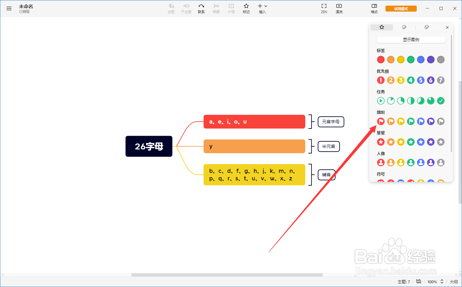The width and height of the screenshot is (462, 287).
Task: Select the Relationship (联系) tool
Action: (x=201, y=8)
